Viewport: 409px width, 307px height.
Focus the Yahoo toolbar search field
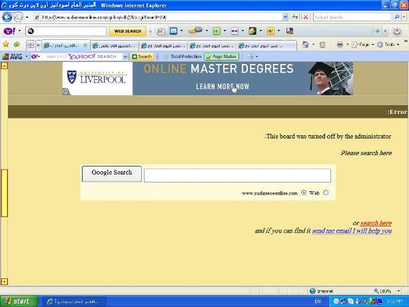(66, 31)
